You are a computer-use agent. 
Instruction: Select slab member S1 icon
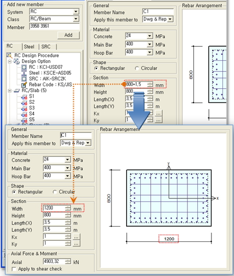tap(24, 97)
